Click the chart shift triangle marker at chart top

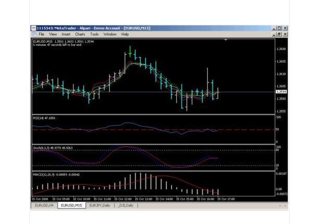pyautogui.click(x=226, y=40)
